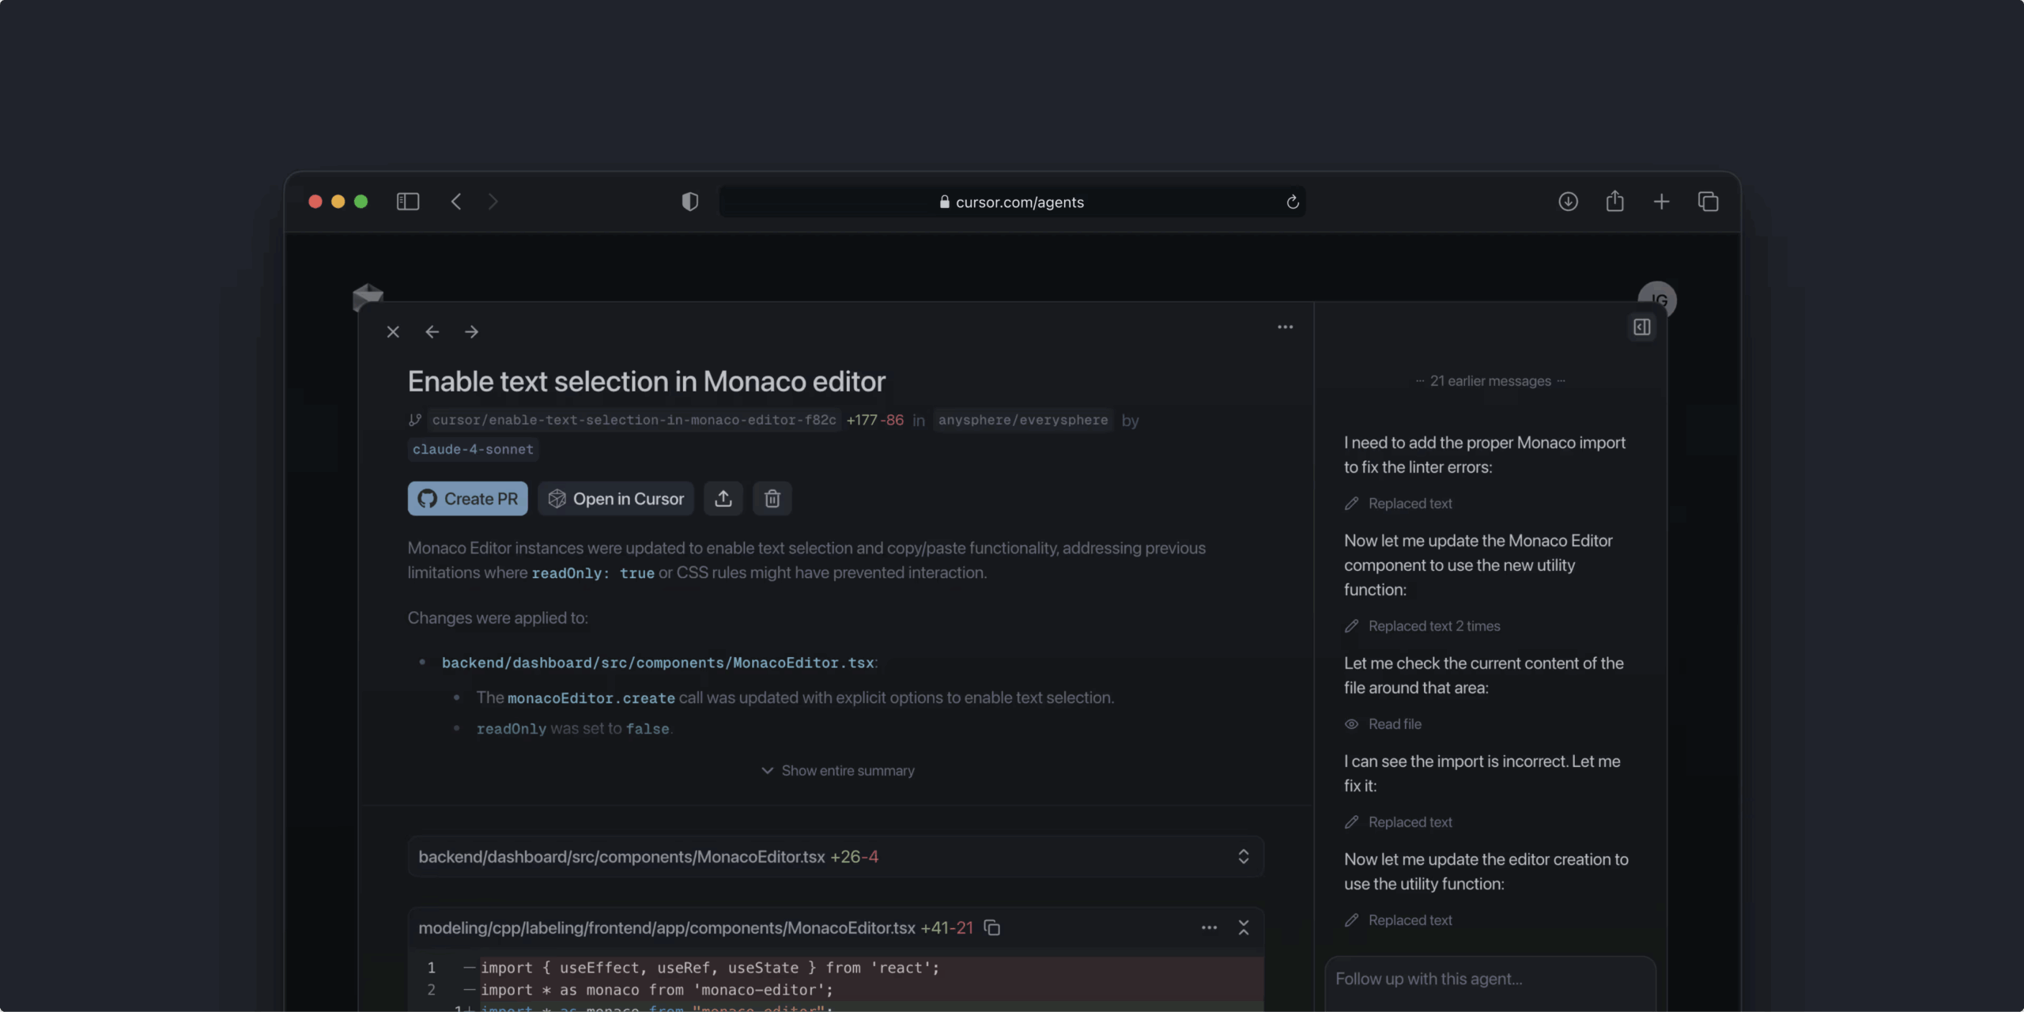This screenshot has height=1012, width=2024.
Task: Expand Show entire summary
Action: 837,769
